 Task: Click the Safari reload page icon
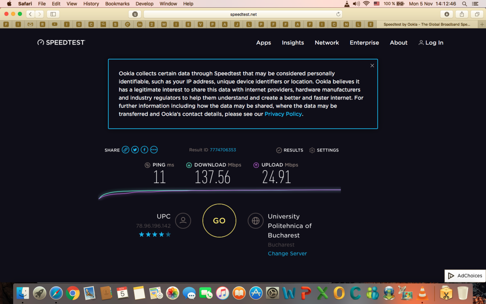338,14
